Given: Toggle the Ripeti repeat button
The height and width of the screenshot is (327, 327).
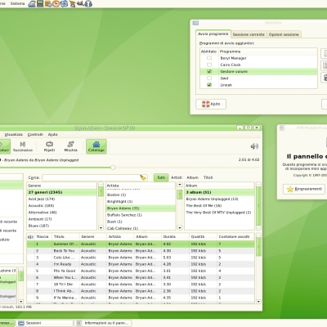Looking at the screenshot, I should (x=49, y=146).
